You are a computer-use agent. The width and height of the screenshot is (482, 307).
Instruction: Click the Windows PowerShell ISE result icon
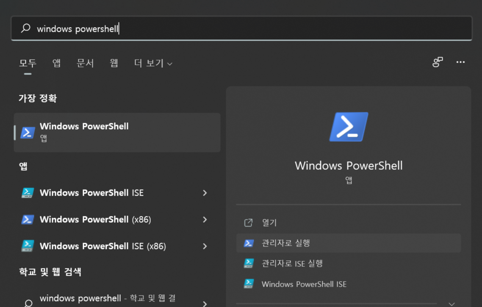[x=28, y=193]
